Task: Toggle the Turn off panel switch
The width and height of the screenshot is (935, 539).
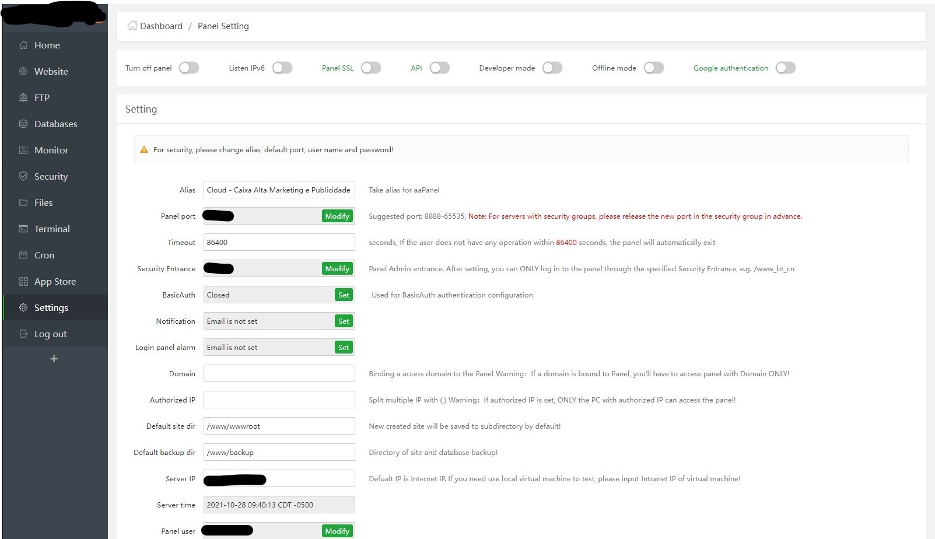Action: pyautogui.click(x=189, y=68)
